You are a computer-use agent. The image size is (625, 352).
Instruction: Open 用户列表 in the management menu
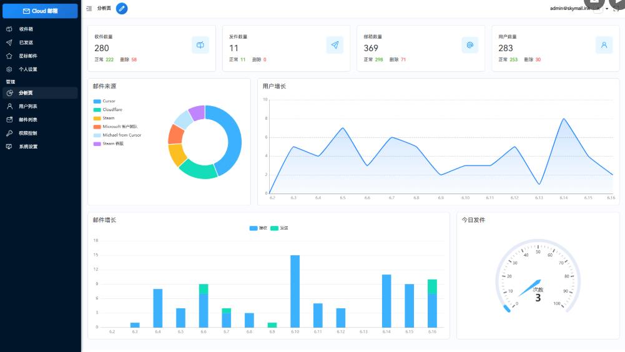click(x=27, y=107)
